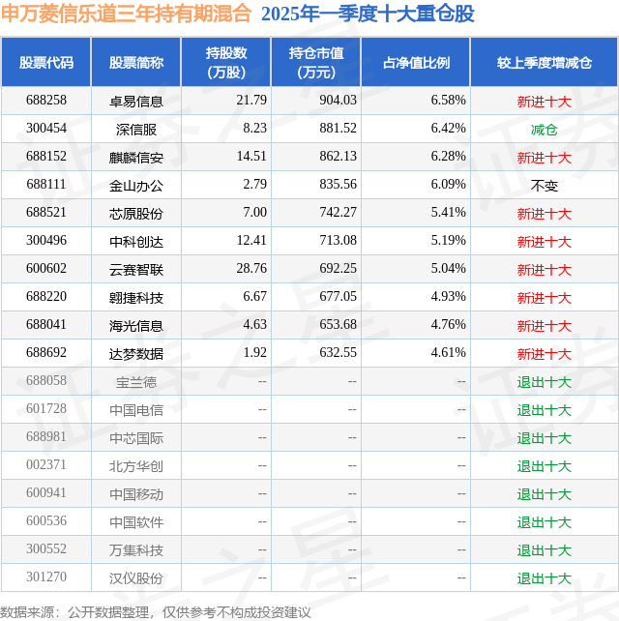Click stock code 600536
The image size is (619, 621).
point(46,521)
